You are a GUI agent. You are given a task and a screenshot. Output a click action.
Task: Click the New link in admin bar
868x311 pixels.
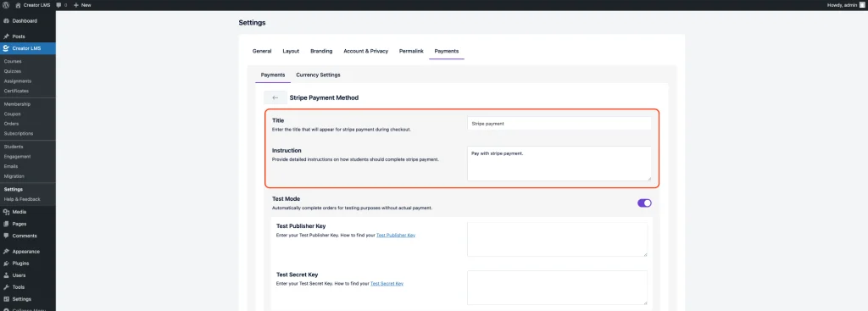(86, 5)
